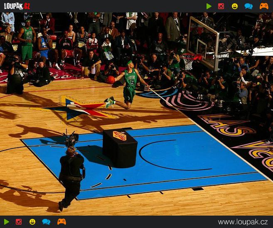Click the orange gamepad icon in top bar

pos(264,6)
